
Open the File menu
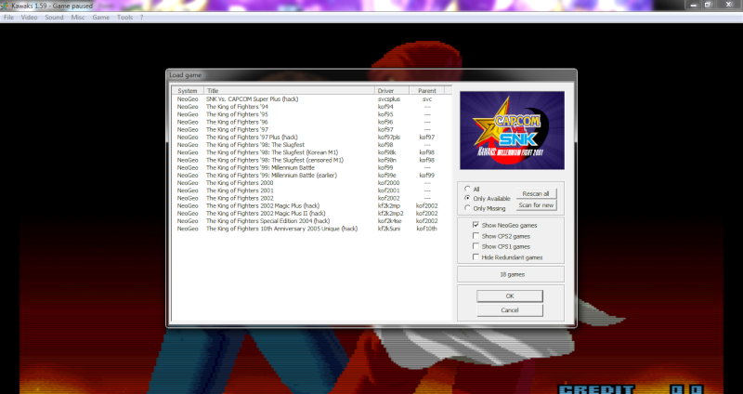click(8, 17)
